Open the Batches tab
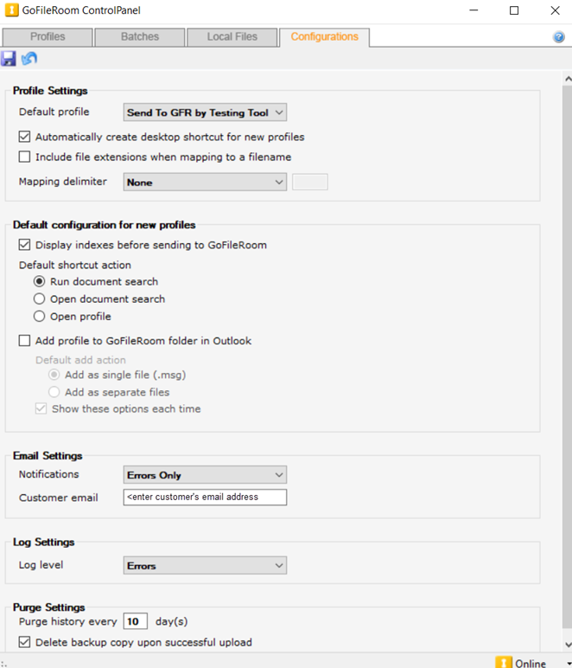Screen dimensions: 572x668 pos(139,37)
